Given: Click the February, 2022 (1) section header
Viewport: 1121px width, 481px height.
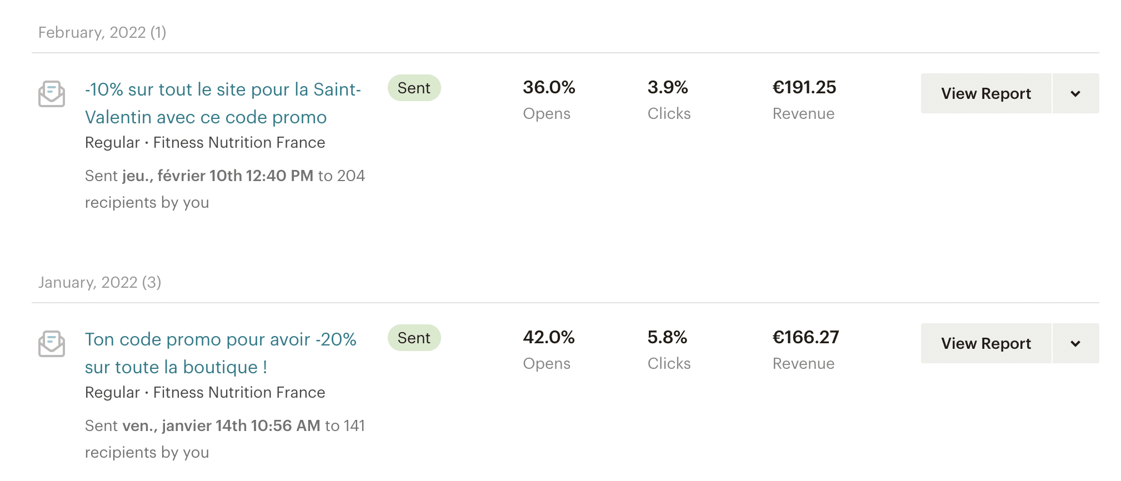Looking at the screenshot, I should point(102,32).
